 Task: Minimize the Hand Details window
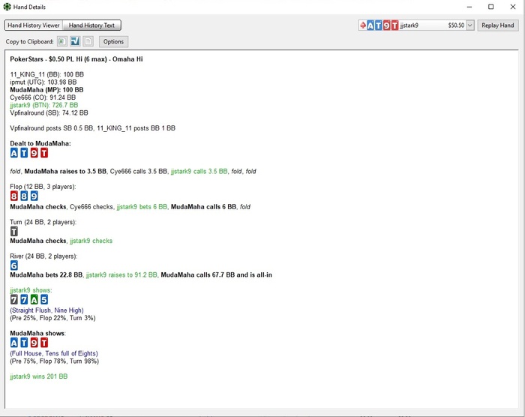(x=469, y=7)
